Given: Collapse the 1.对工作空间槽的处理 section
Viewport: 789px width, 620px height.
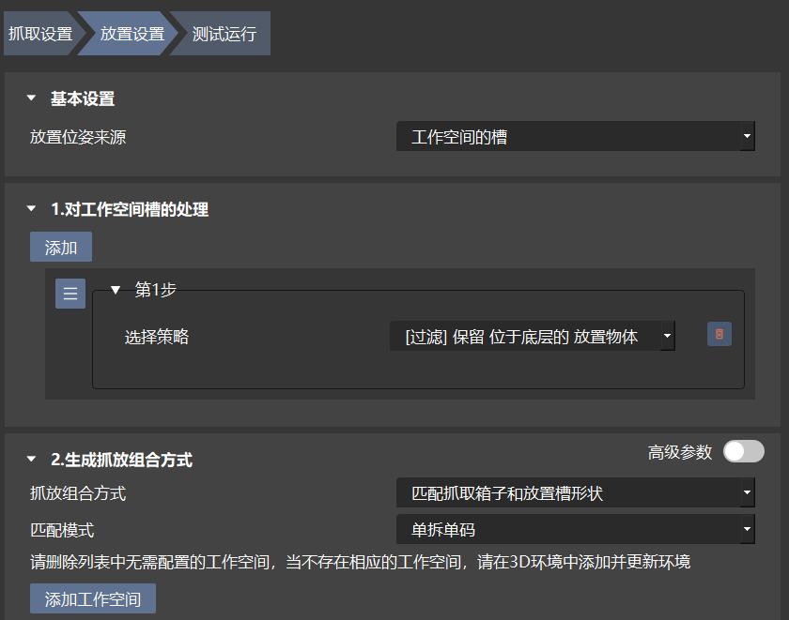Looking at the screenshot, I should pos(31,208).
